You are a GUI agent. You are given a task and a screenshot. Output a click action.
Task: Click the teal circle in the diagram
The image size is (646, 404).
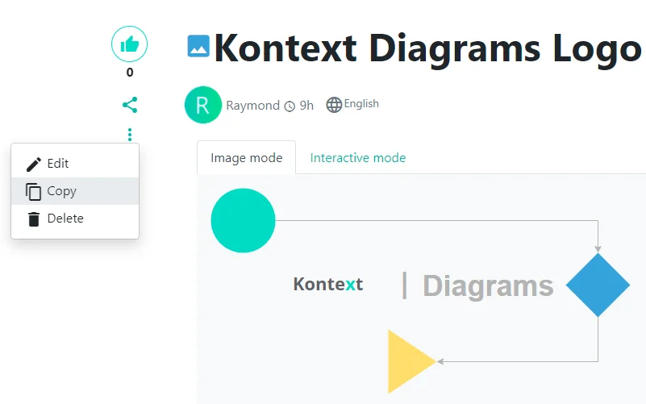243,220
